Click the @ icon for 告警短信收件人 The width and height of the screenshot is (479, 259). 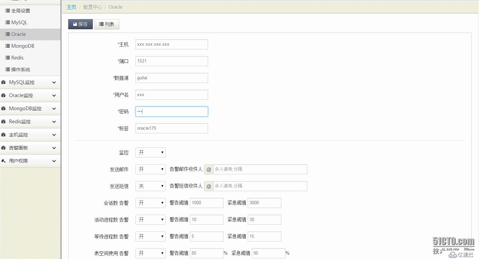point(209,186)
